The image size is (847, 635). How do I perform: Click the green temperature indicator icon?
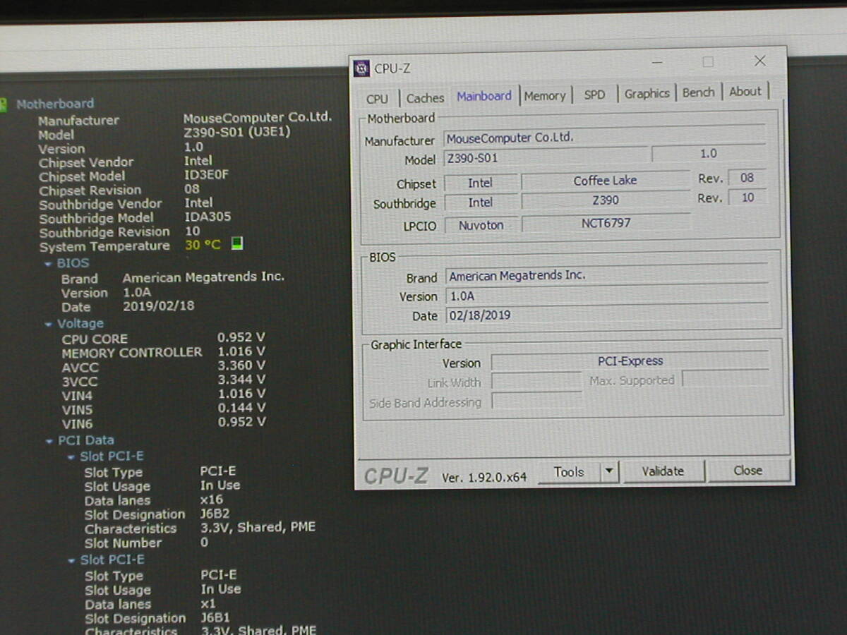pyautogui.click(x=237, y=244)
